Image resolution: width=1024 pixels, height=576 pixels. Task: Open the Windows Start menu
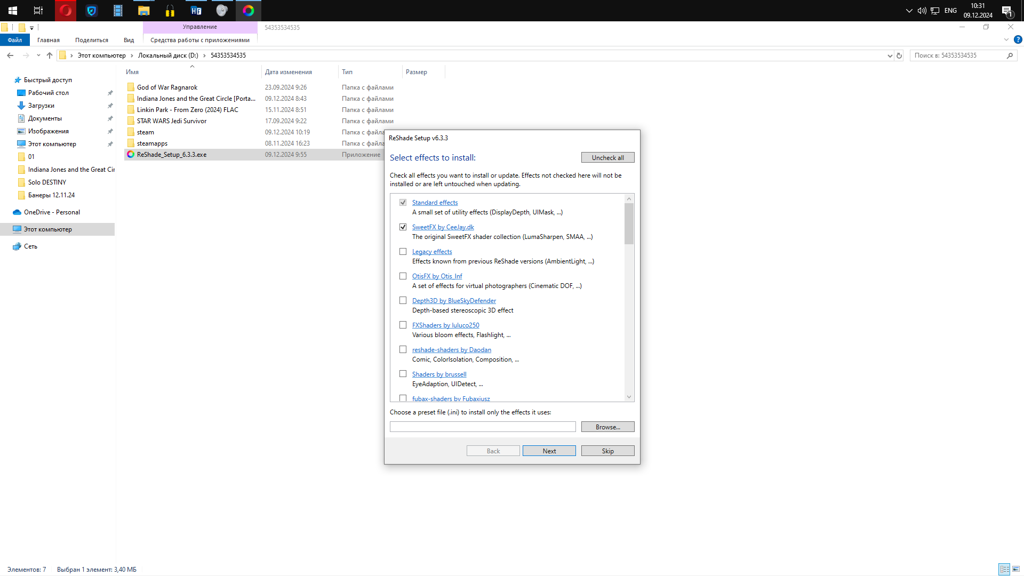tap(13, 11)
